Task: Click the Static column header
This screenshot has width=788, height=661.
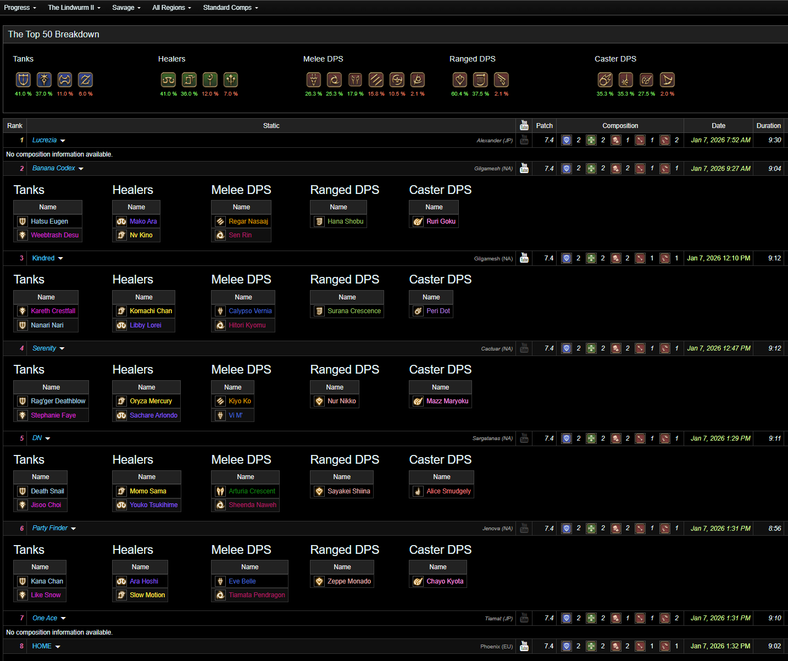Action: point(271,126)
